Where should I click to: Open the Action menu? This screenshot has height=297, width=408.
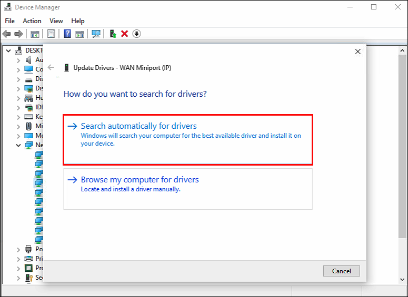(x=32, y=21)
